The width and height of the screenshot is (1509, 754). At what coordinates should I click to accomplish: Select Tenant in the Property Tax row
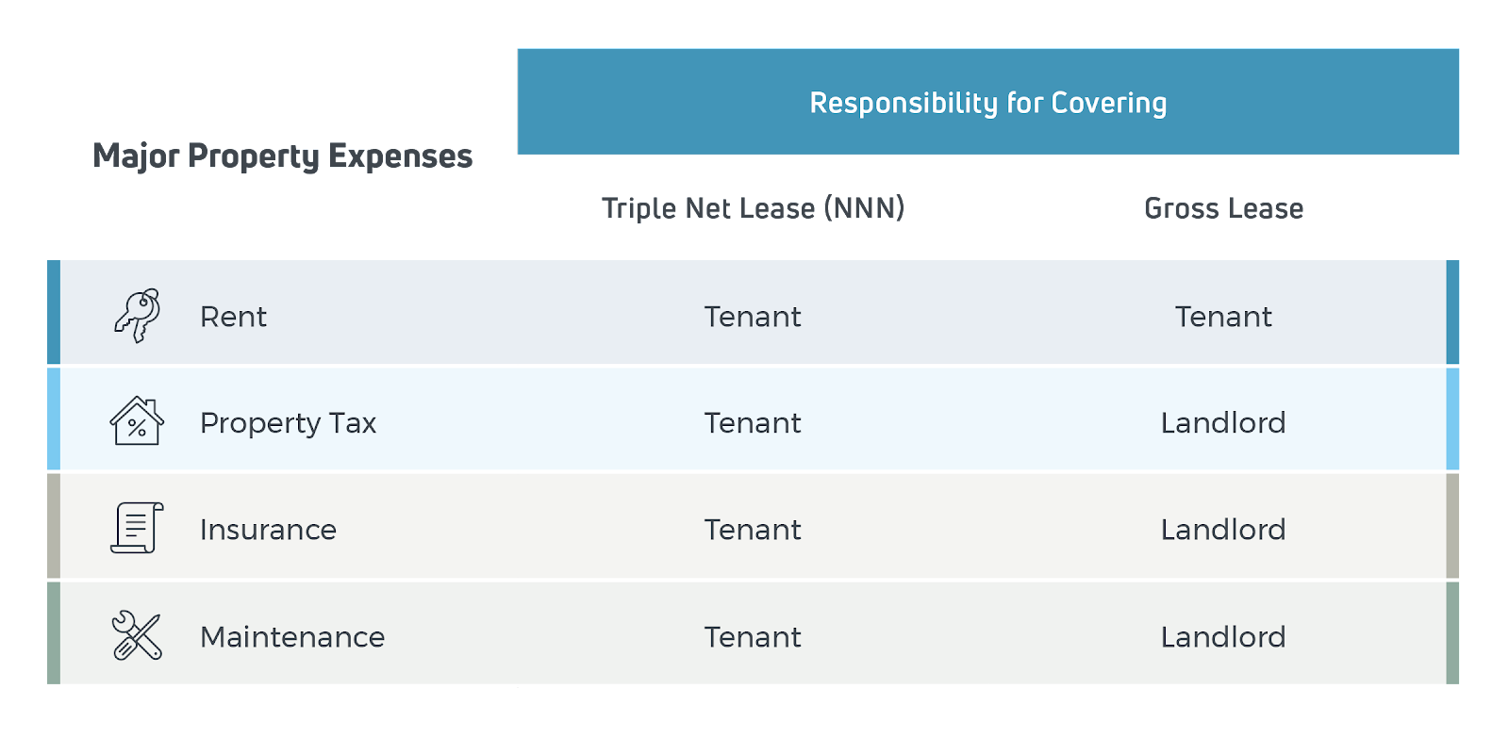(x=753, y=423)
